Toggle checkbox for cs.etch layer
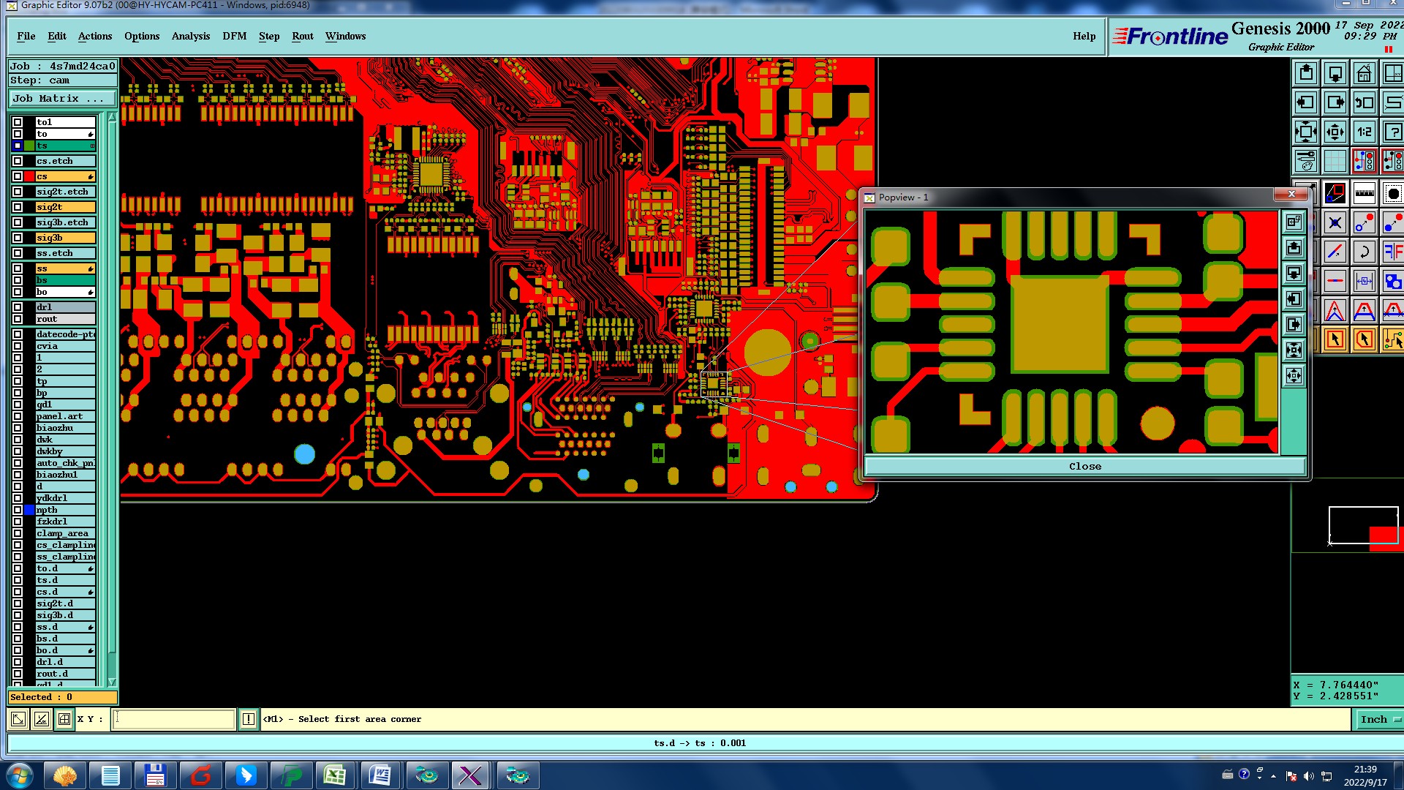This screenshot has width=1404, height=790. (18, 161)
